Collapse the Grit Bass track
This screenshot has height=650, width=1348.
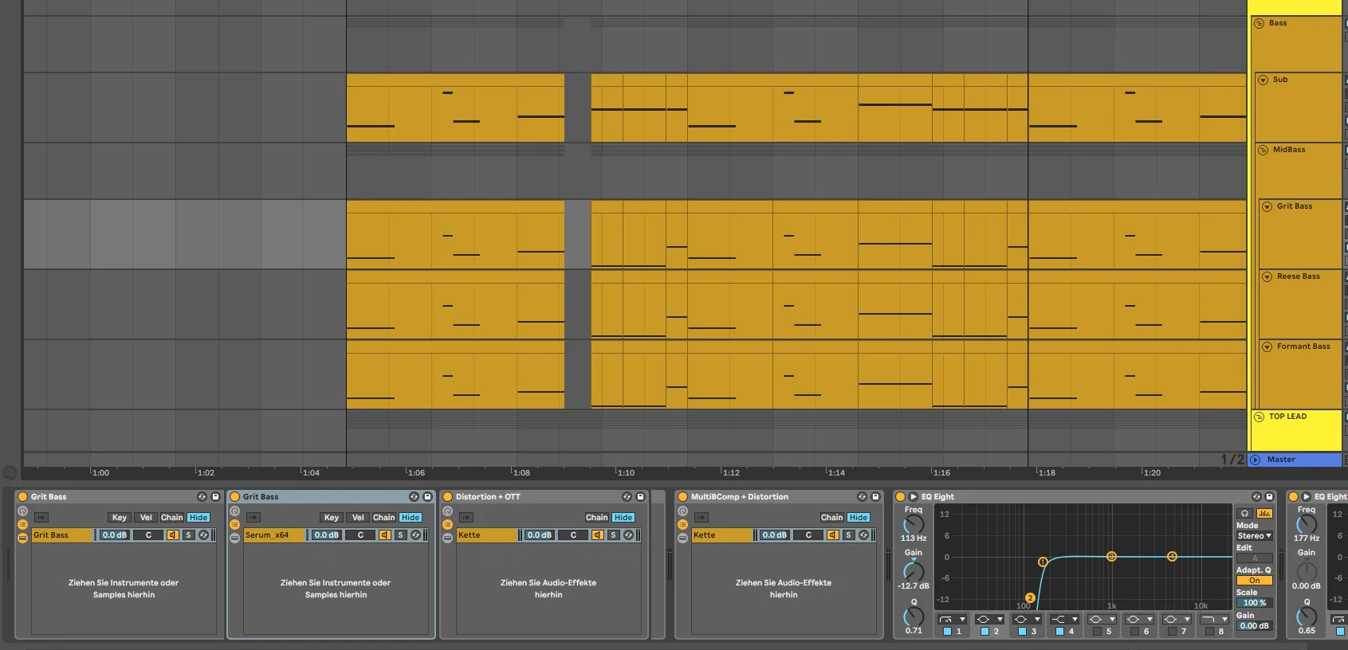[1267, 206]
